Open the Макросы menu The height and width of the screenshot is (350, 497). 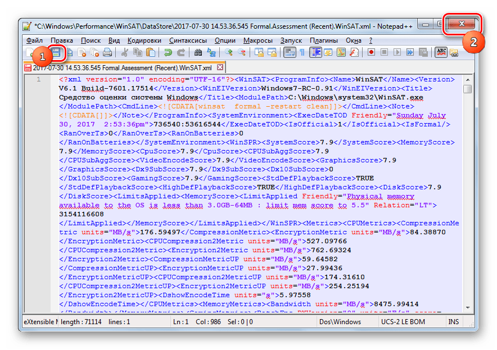coord(258,40)
